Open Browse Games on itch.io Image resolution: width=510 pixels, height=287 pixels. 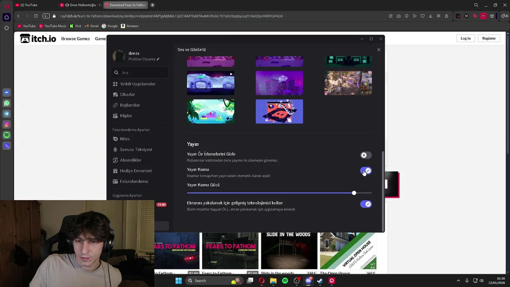coord(75,39)
